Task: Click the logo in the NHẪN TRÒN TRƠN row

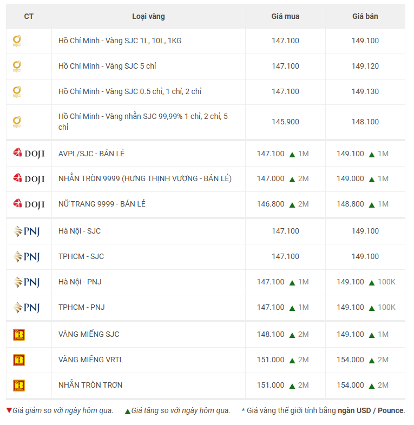Action: click(19, 386)
